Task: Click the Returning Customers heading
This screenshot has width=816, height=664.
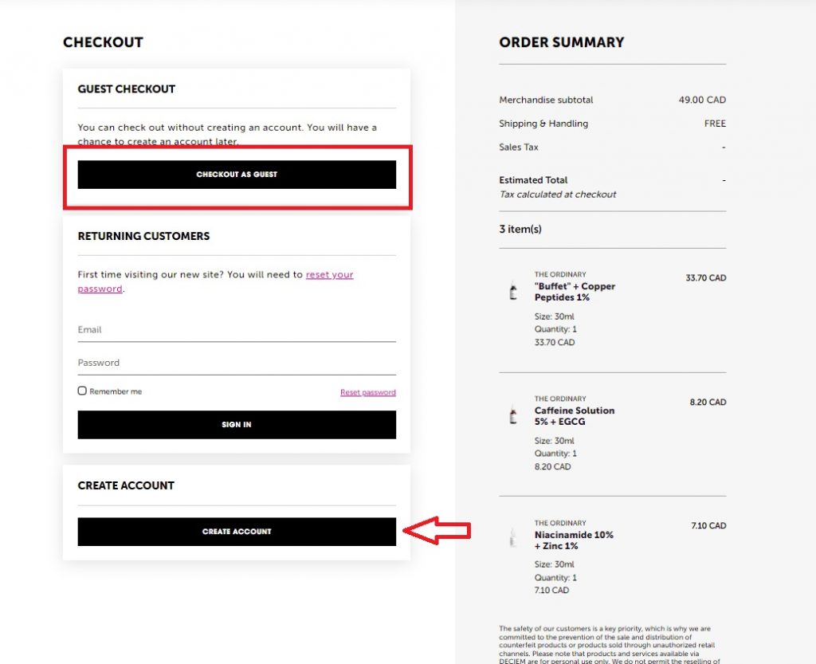Action: tap(143, 237)
